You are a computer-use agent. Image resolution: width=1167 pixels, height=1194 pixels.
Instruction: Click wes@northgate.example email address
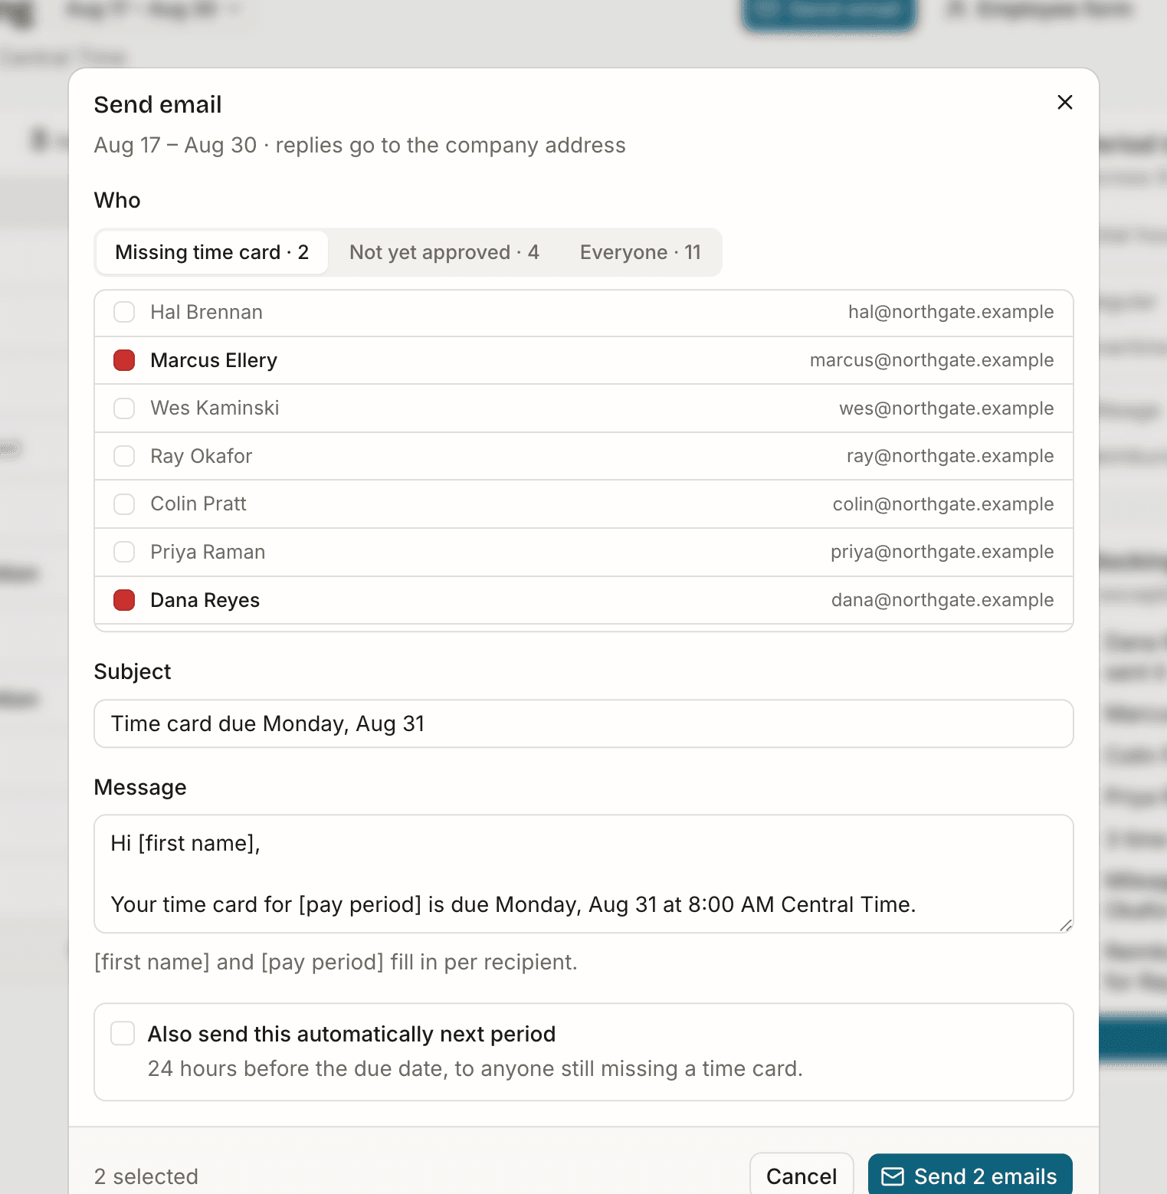(x=946, y=408)
